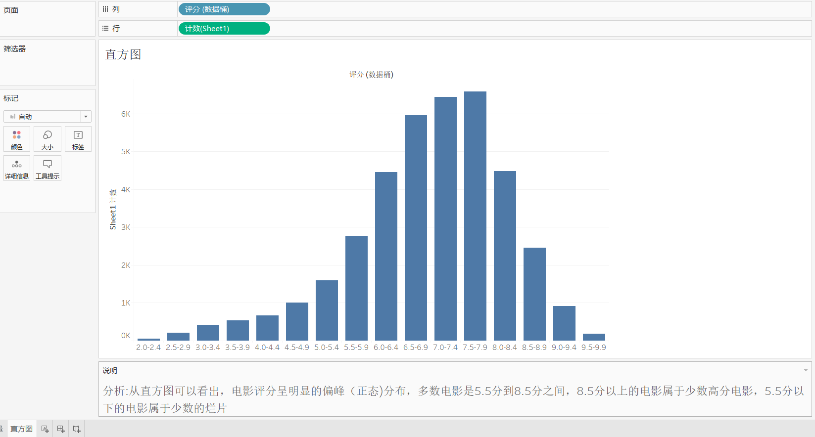Open the 工具提示 (Tooltip) marks card
815x437 pixels.
click(48, 168)
